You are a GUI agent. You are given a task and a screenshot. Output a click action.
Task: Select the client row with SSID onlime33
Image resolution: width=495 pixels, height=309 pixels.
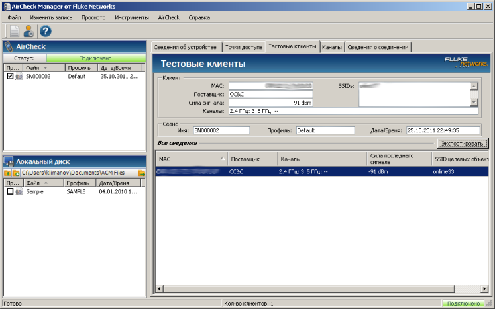(322, 171)
